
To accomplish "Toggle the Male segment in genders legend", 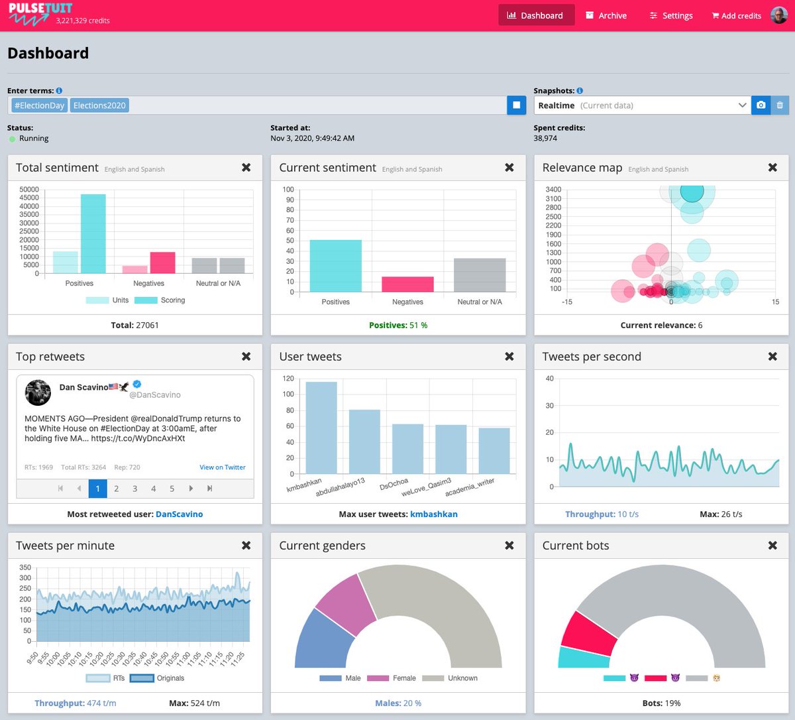I will click(340, 678).
